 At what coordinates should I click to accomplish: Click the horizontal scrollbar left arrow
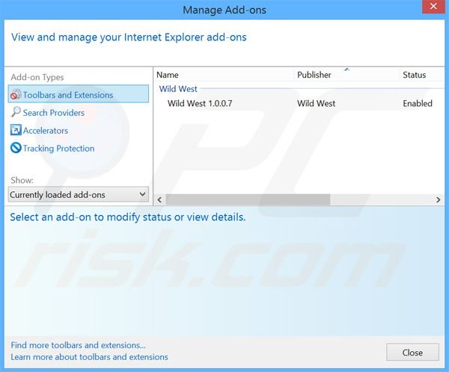point(160,199)
